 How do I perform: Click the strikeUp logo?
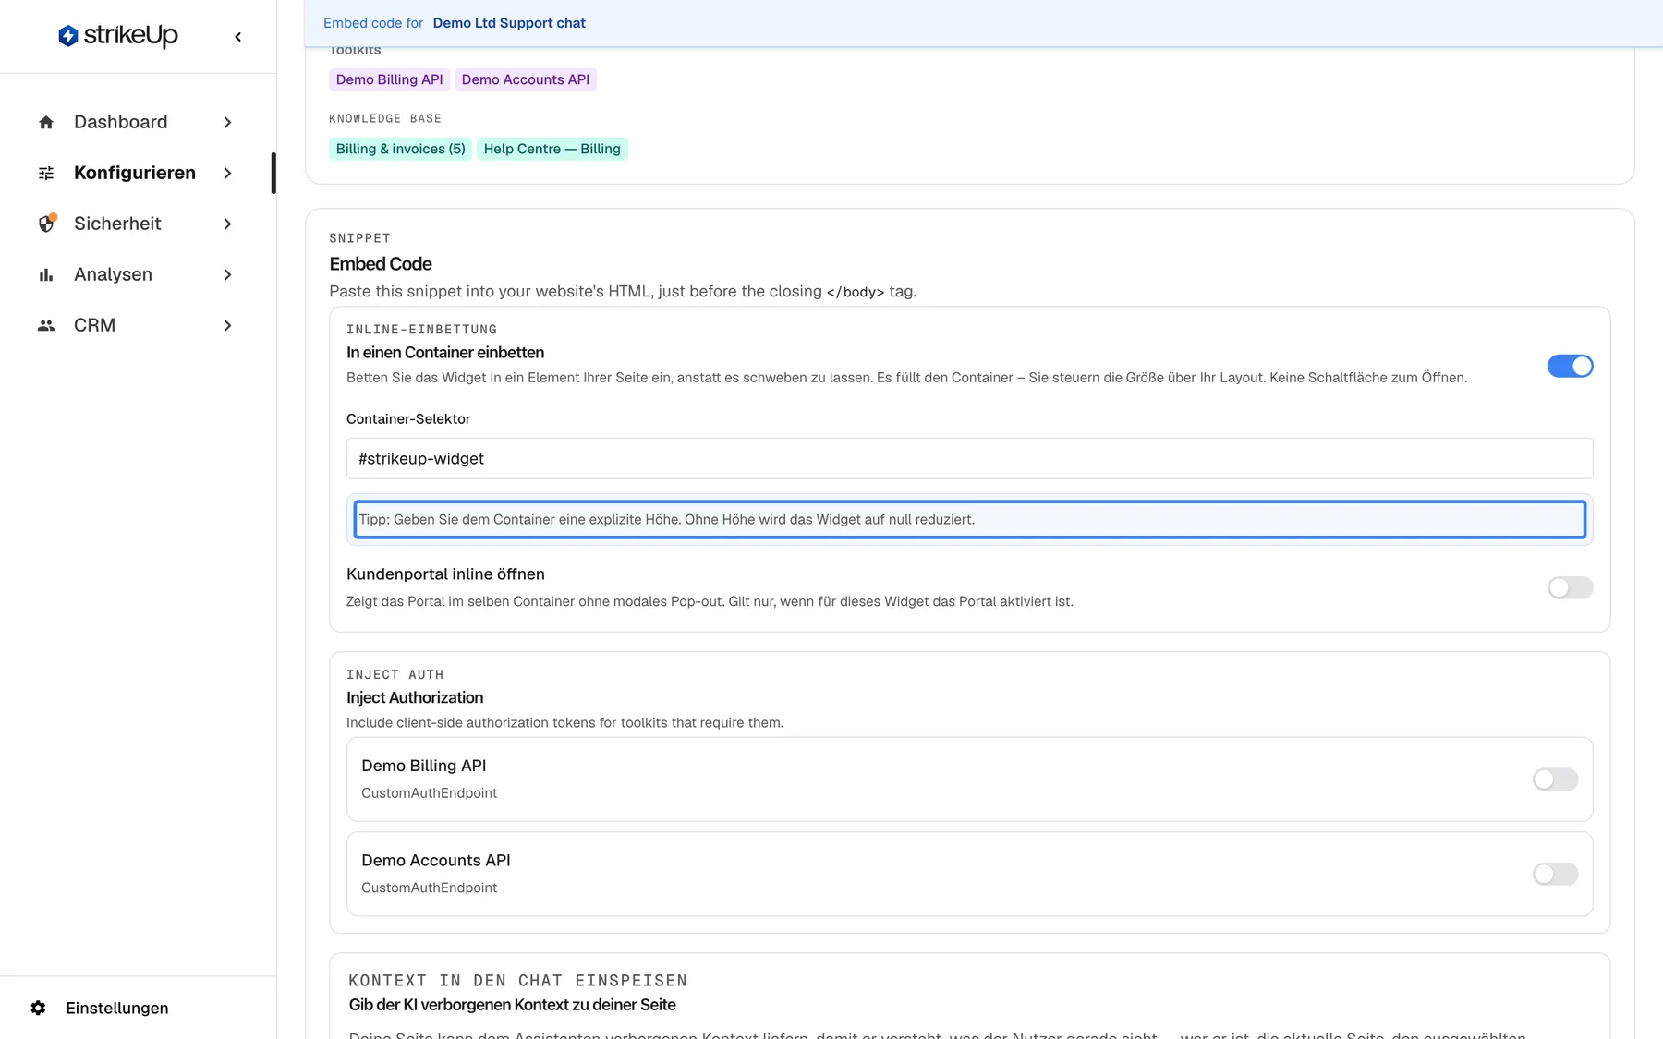click(118, 36)
